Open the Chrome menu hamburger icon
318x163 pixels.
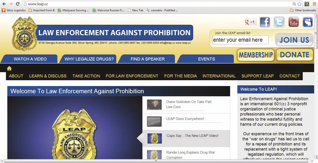[x=314, y=4]
